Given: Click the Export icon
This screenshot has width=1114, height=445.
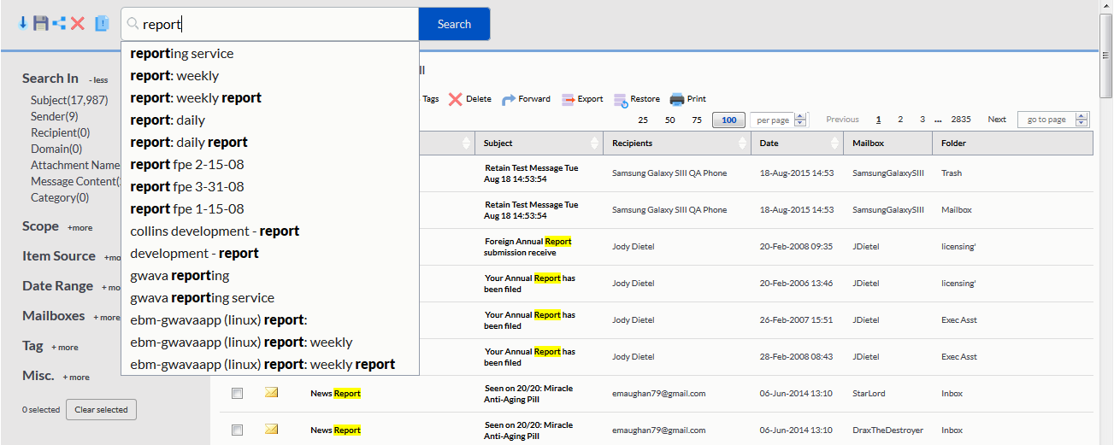Looking at the screenshot, I should 569,99.
